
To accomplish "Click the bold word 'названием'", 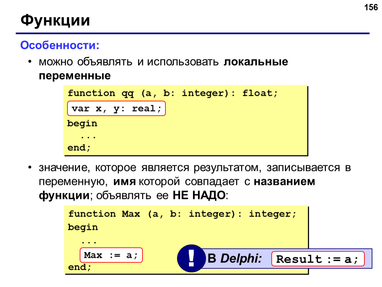I will coord(285,181).
